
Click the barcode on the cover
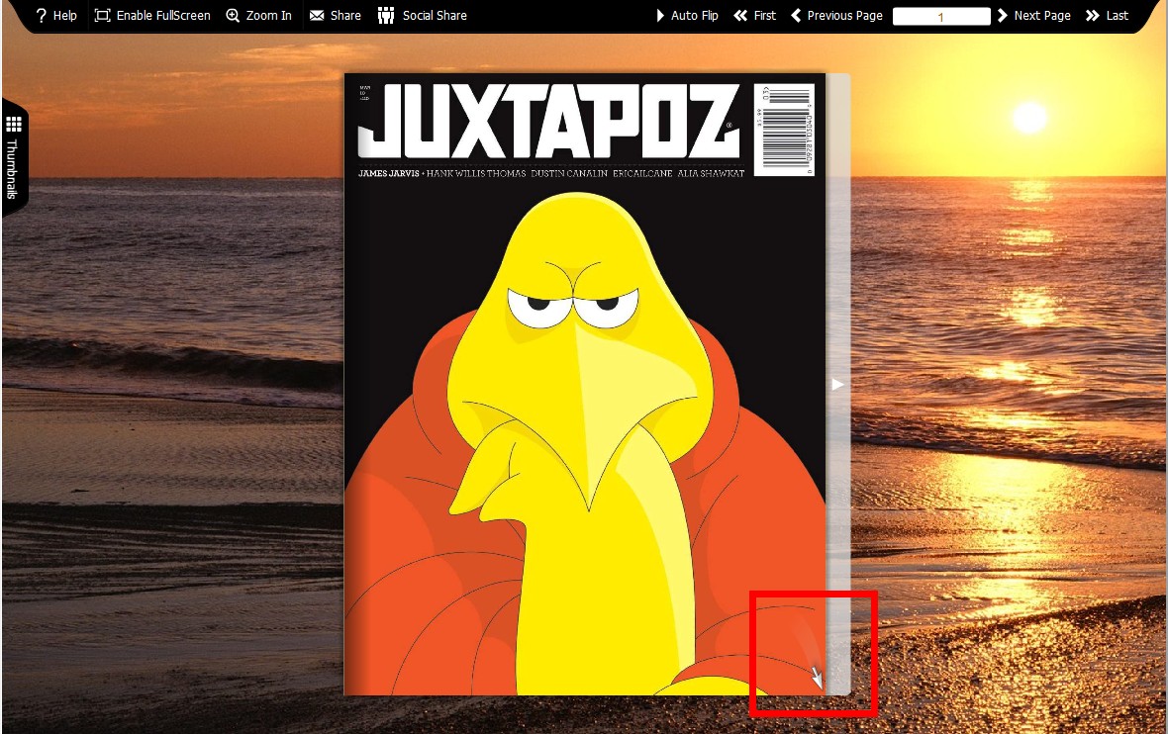click(784, 130)
